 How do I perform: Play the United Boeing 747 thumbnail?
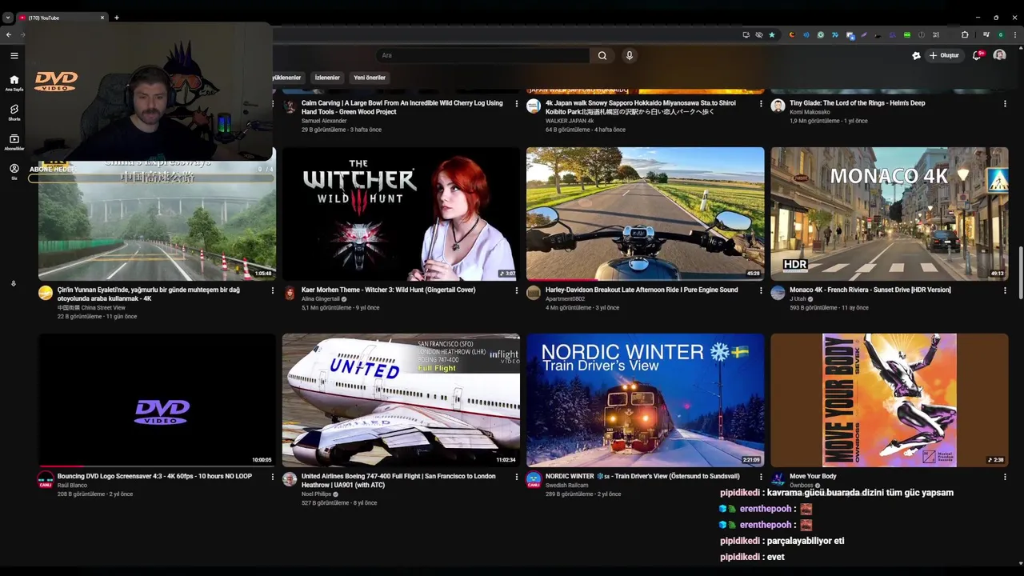coord(401,400)
